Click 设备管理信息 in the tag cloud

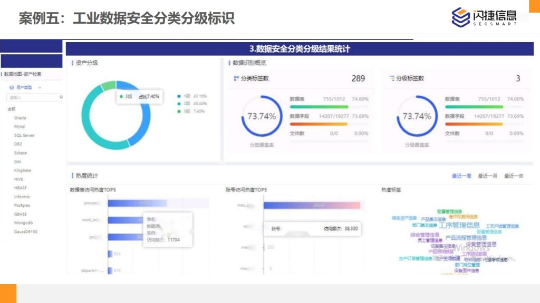[x=481, y=244]
